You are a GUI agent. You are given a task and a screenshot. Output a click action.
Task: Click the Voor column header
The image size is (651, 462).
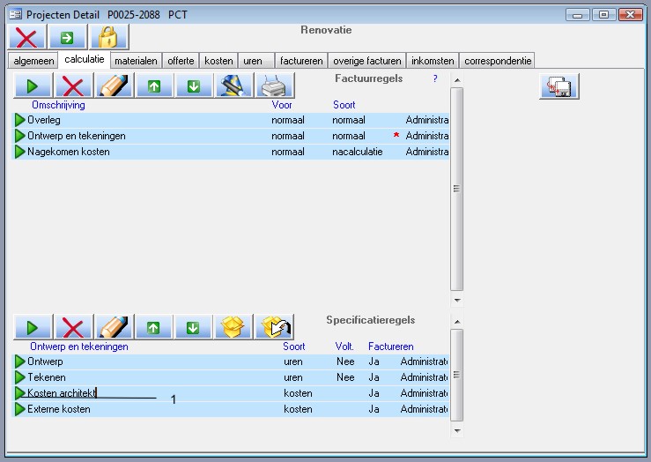pos(282,105)
